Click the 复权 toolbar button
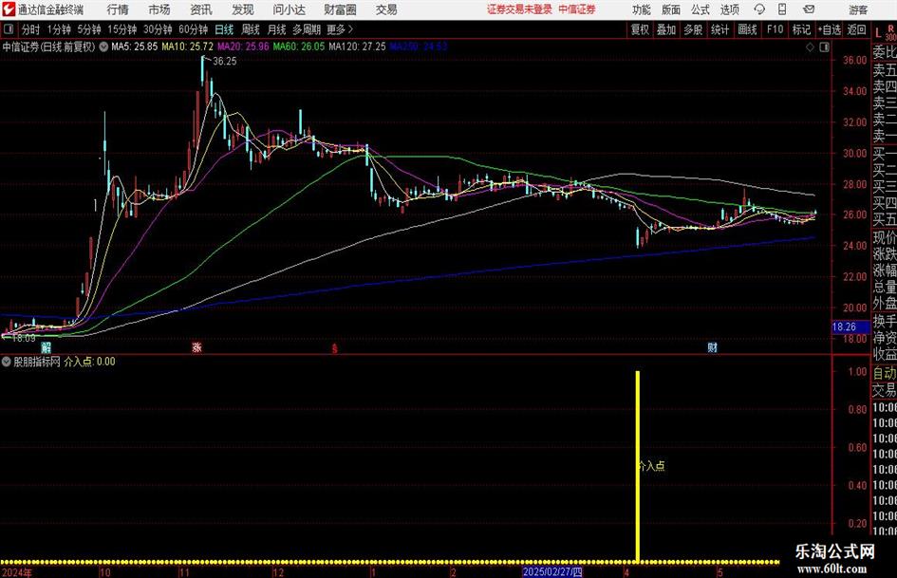The image size is (897, 578). click(640, 29)
